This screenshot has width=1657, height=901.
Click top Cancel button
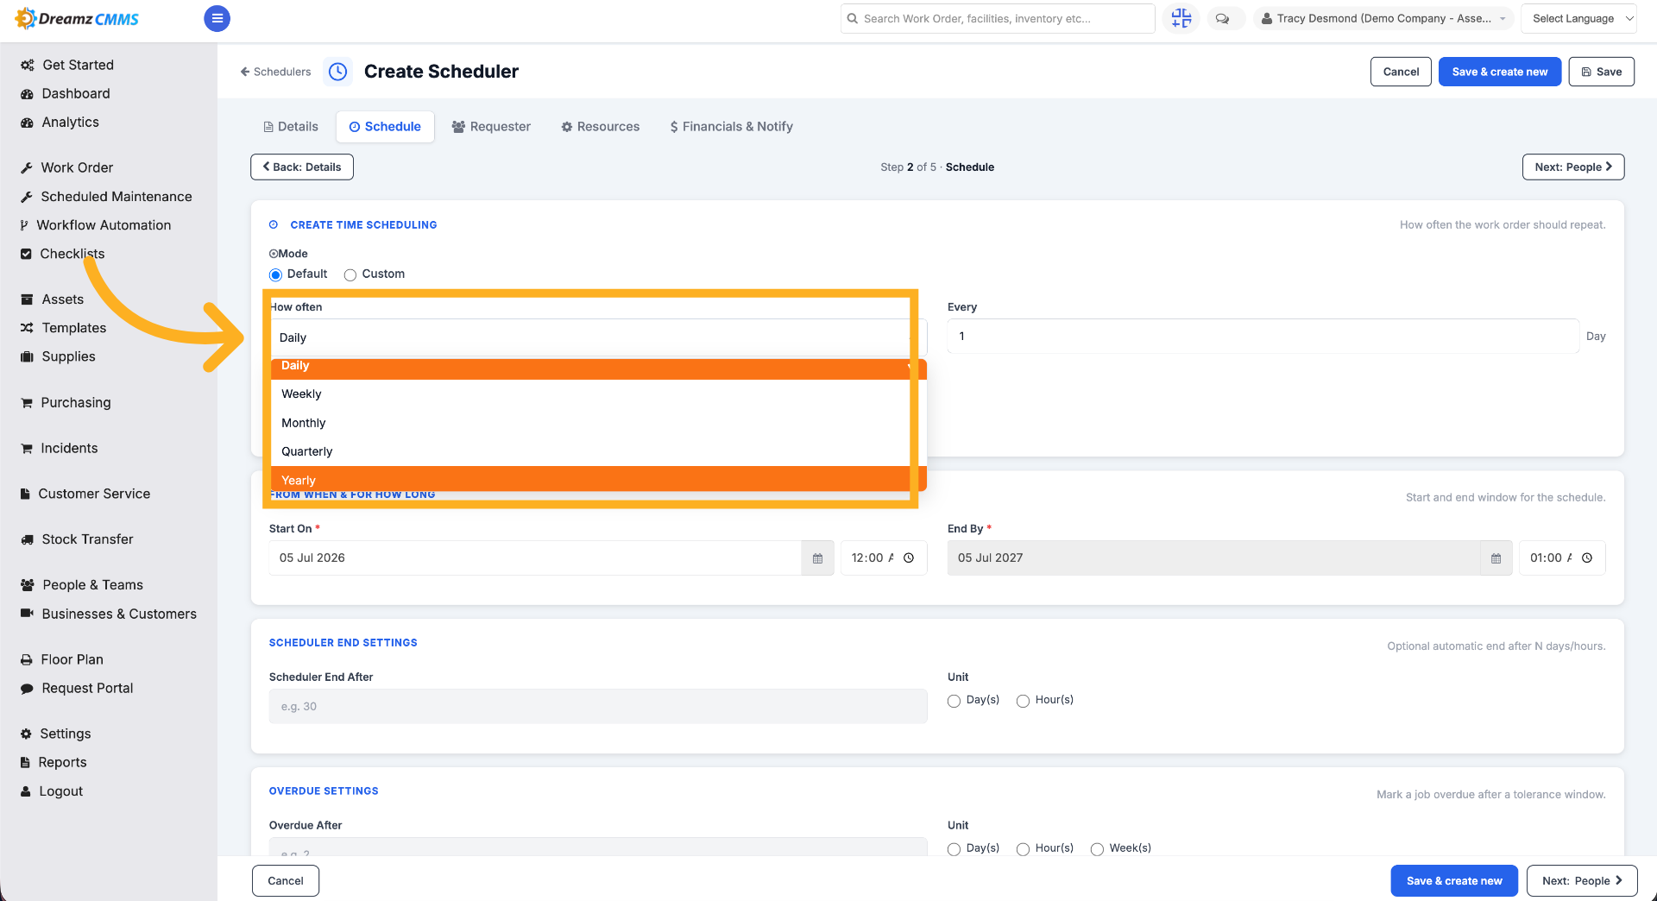(1401, 72)
